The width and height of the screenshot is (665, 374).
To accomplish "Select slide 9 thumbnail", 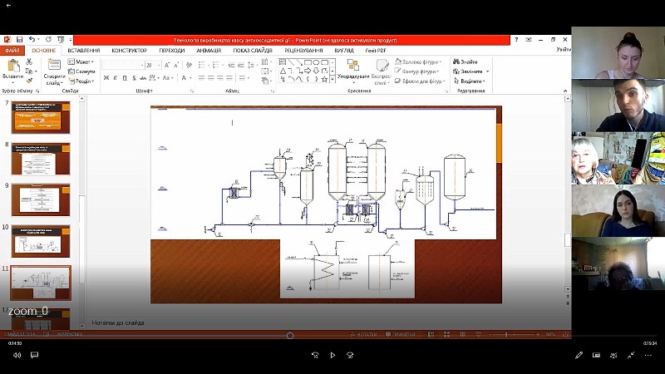I will pos(40,199).
